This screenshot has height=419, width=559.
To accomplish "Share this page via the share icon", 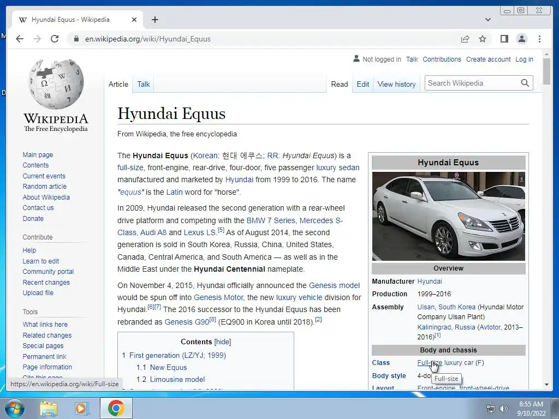I will [x=465, y=39].
